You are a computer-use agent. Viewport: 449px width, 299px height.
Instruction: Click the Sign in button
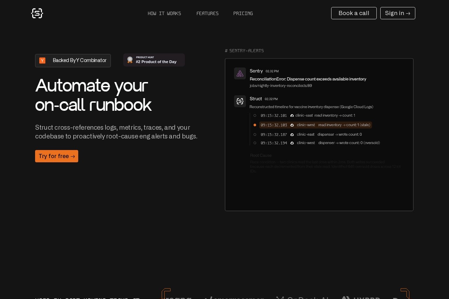click(397, 13)
